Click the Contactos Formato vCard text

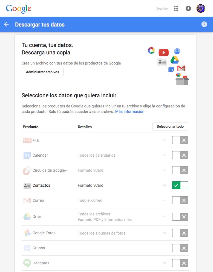[91, 185]
